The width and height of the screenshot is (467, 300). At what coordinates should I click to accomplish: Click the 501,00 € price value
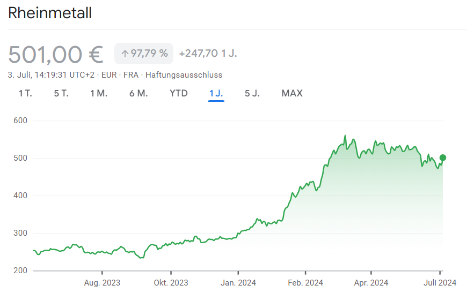(x=56, y=55)
